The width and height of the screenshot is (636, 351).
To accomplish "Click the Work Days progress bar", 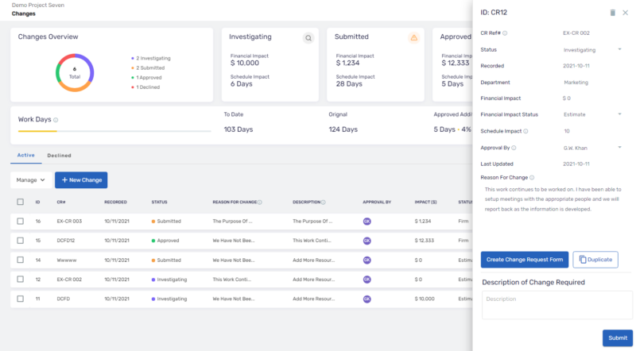I will [x=114, y=131].
